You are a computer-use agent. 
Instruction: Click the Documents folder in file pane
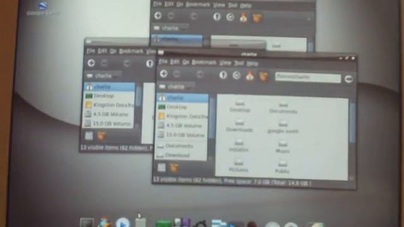pos(283,108)
